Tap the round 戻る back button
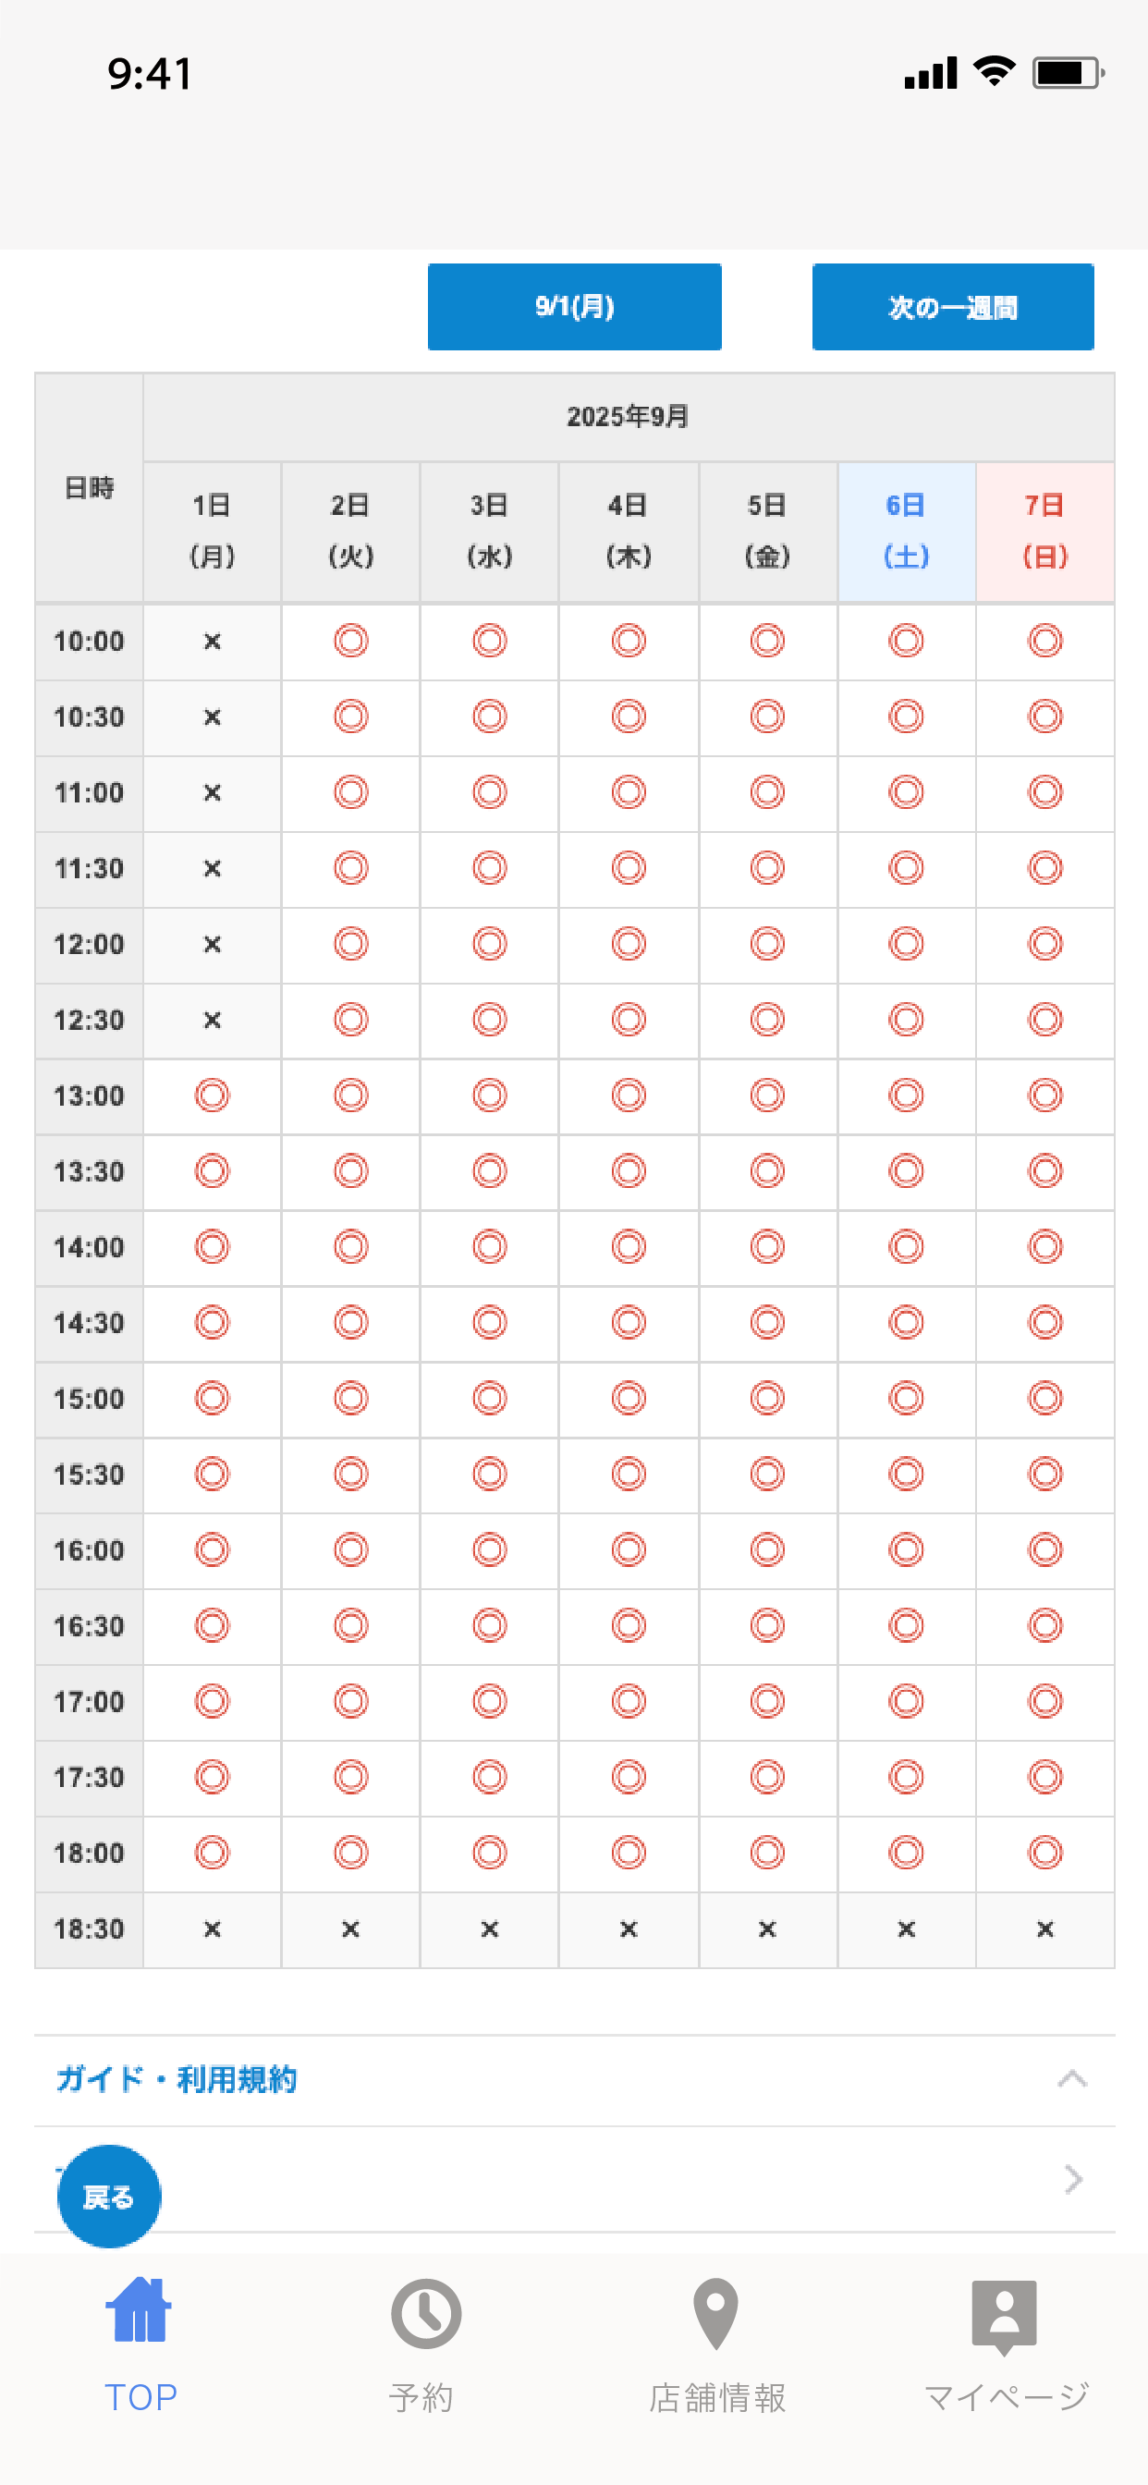1148x2485 pixels. click(x=109, y=2197)
